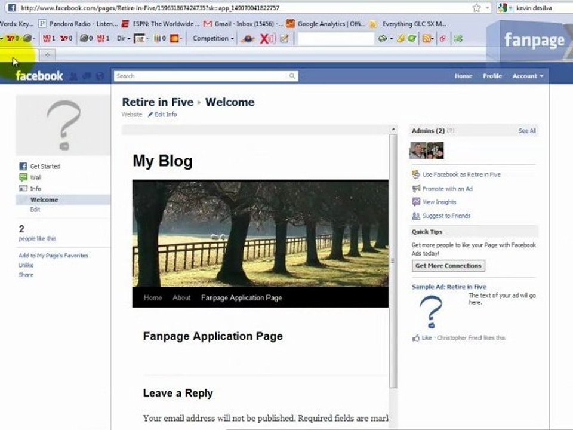573x430 pixels.
Task: Click the toolbar search input field
Action: (x=336, y=38)
